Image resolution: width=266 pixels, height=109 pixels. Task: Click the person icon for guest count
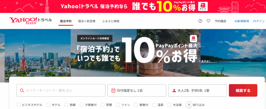tap(174, 91)
